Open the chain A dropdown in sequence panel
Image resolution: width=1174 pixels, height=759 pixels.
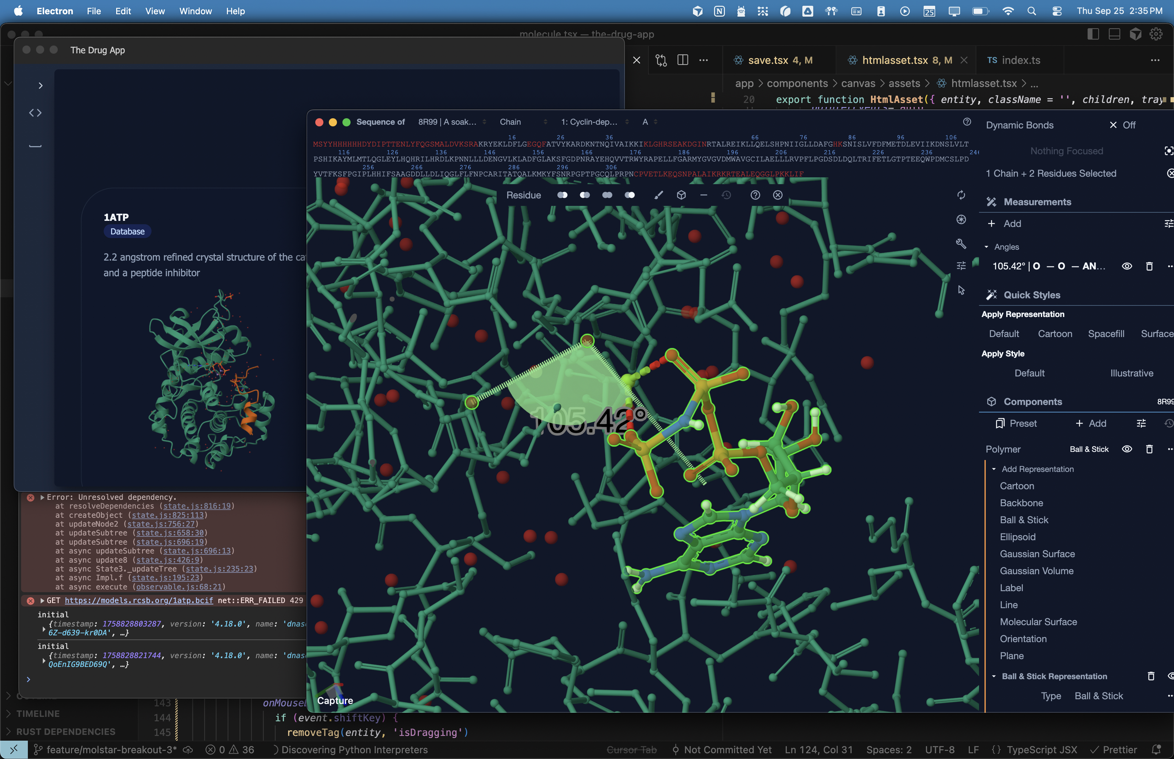tap(649, 122)
